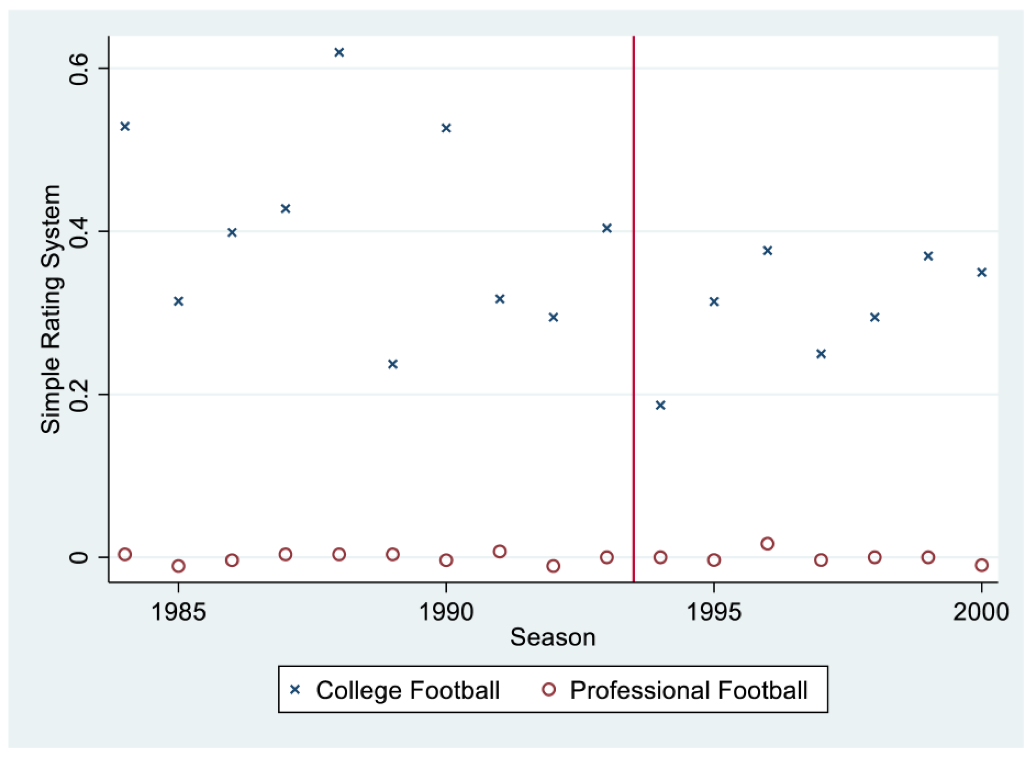Click the 2000 Professional Football circle marker
Viewport: 1032px width, 757px height.
(x=982, y=565)
